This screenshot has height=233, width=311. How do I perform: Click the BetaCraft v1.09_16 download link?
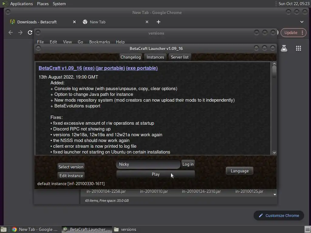coord(60,68)
